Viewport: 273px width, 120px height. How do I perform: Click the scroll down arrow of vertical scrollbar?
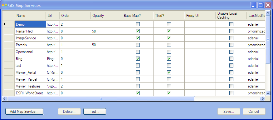[x=268, y=93]
